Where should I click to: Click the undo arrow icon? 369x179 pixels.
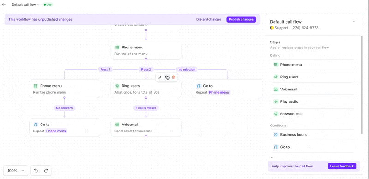point(36,171)
